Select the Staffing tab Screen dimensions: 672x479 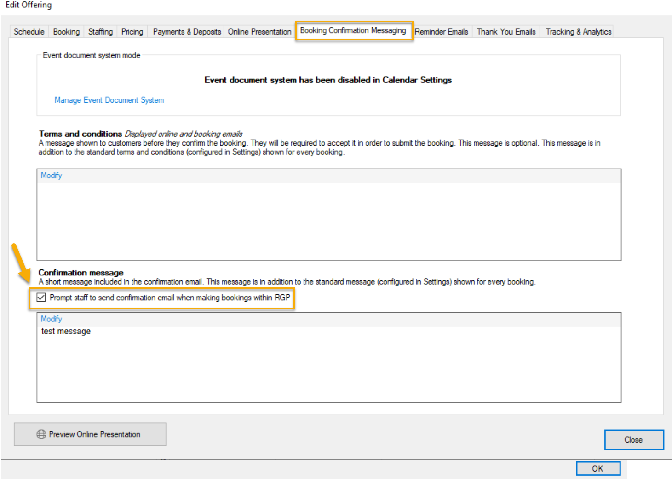point(100,32)
